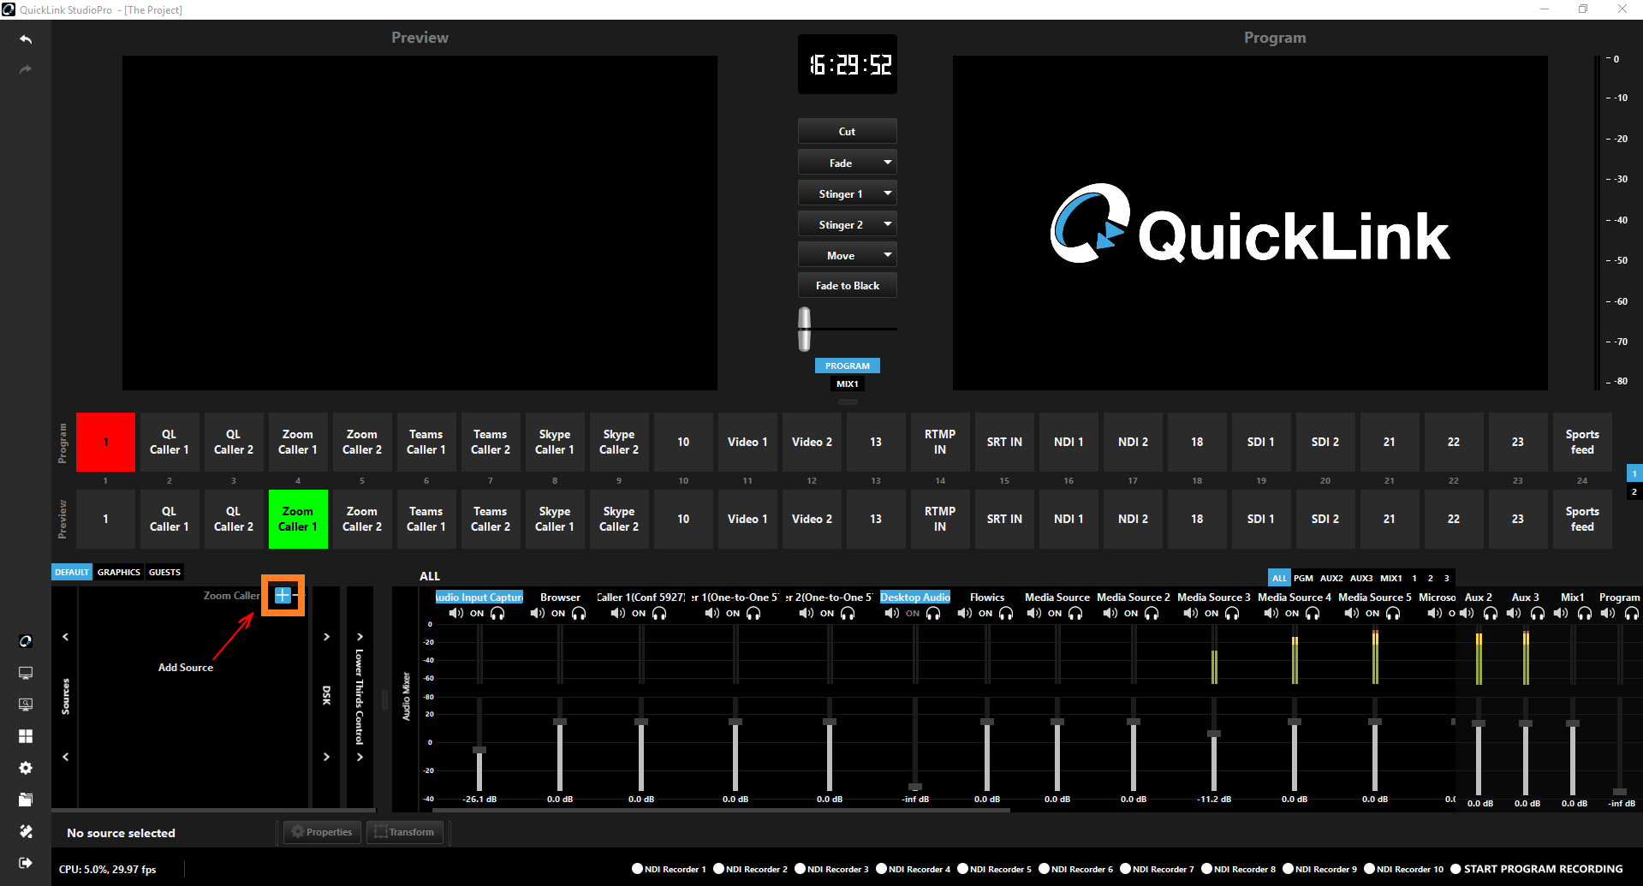Click the Flowics channel speaker icon
This screenshot has width=1643, height=886.
click(x=964, y=613)
